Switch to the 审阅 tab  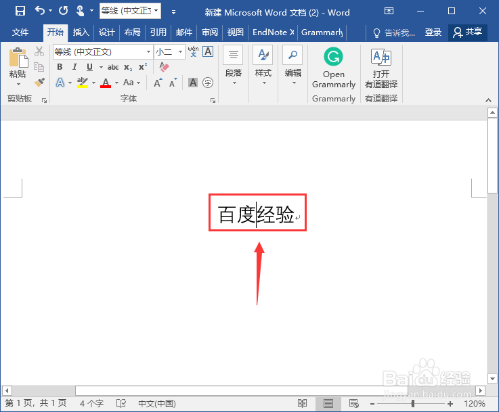click(x=210, y=32)
